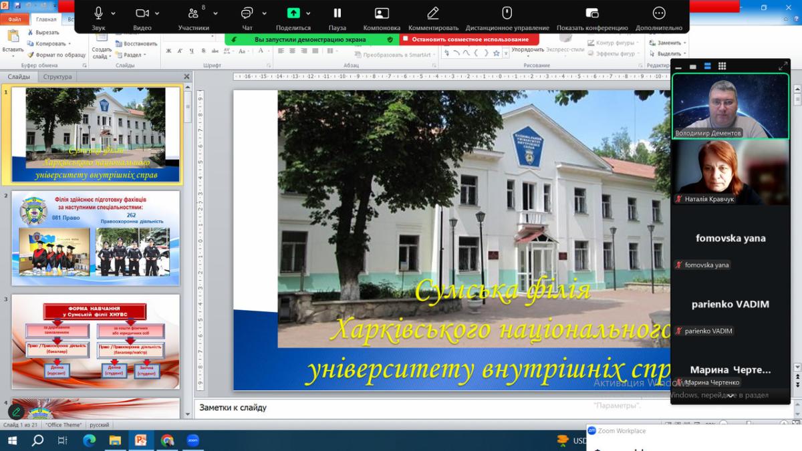
Task: Align text left in Абзац group
Action: tap(281, 51)
